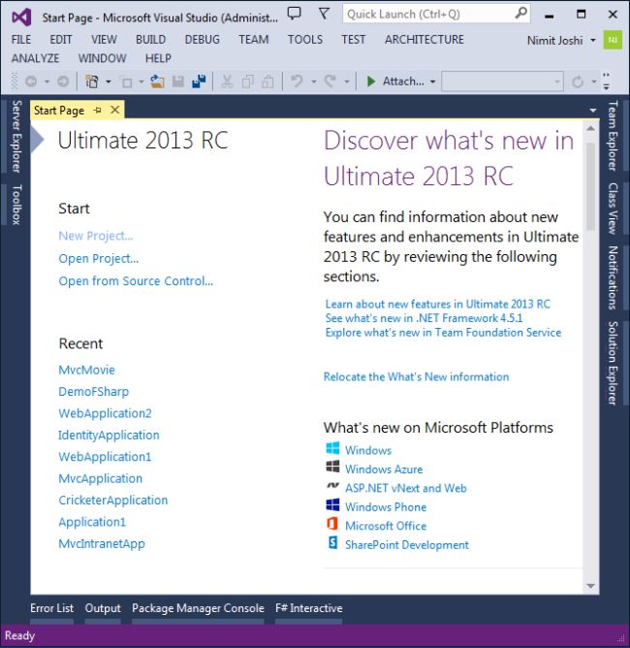Click the Undo arrow icon
The image size is (630, 648).
tap(297, 81)
